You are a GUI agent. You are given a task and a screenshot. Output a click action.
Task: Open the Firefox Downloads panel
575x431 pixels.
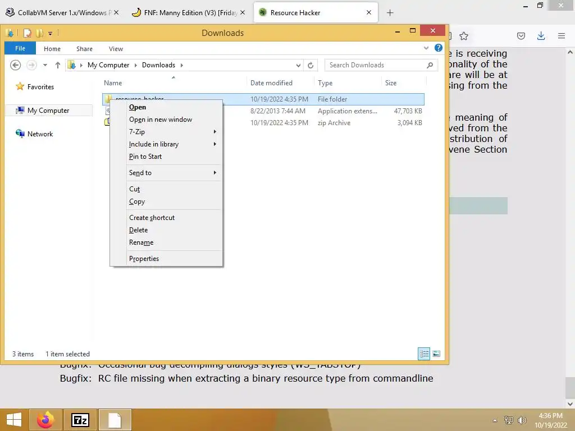pos(541,36)
